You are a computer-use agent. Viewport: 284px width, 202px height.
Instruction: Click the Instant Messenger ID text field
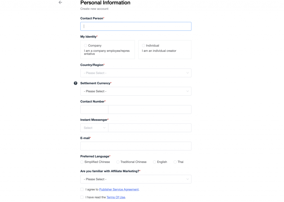[149, 128]
